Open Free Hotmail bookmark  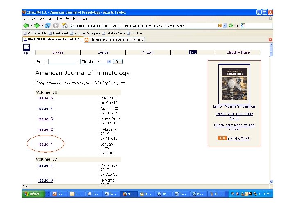click(x=59, y=33)
